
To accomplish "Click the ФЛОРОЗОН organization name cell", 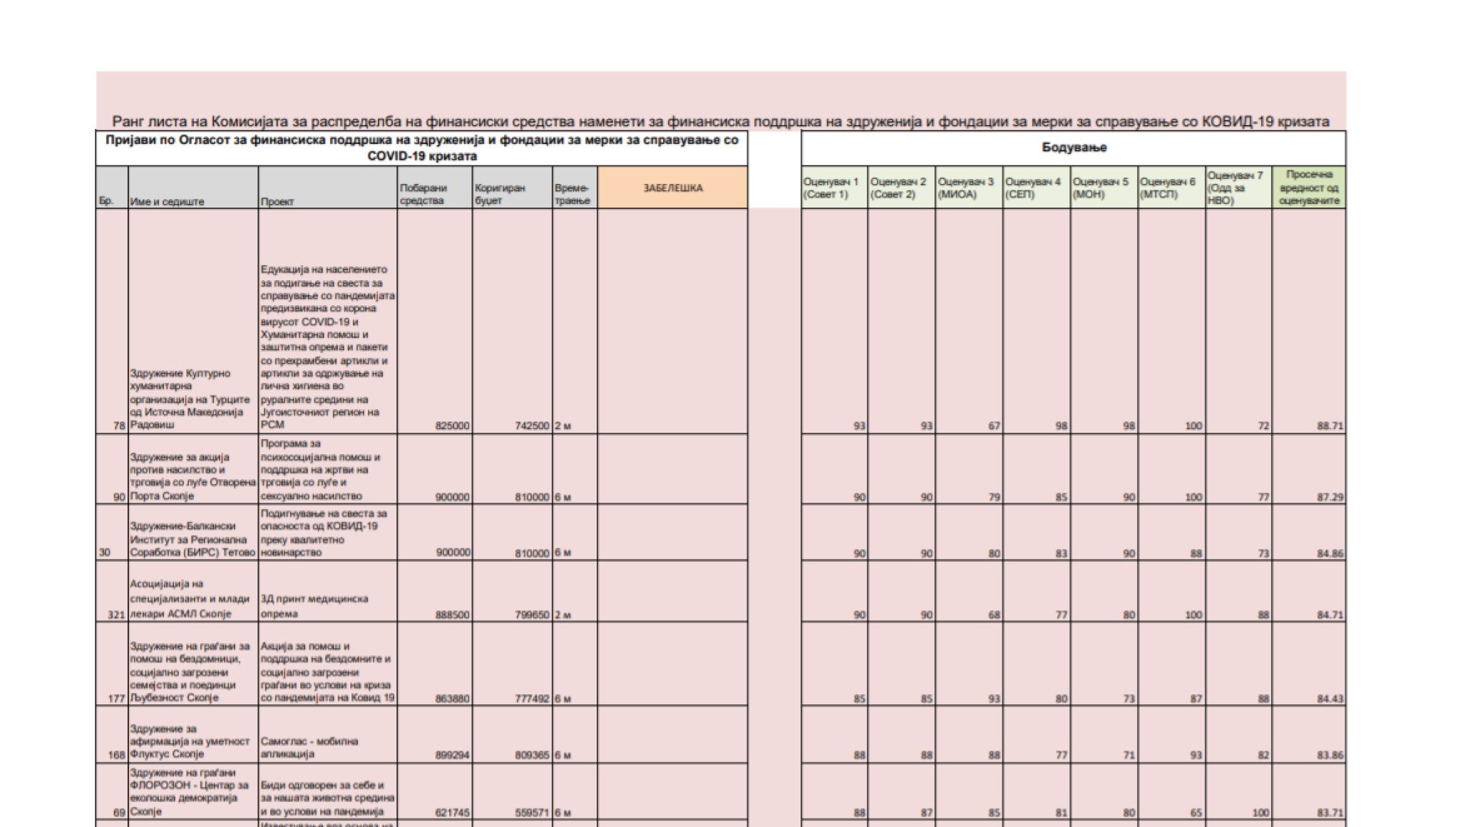I will (192, 791).
